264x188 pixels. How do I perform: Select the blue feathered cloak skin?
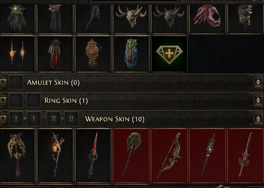point(131,54)
